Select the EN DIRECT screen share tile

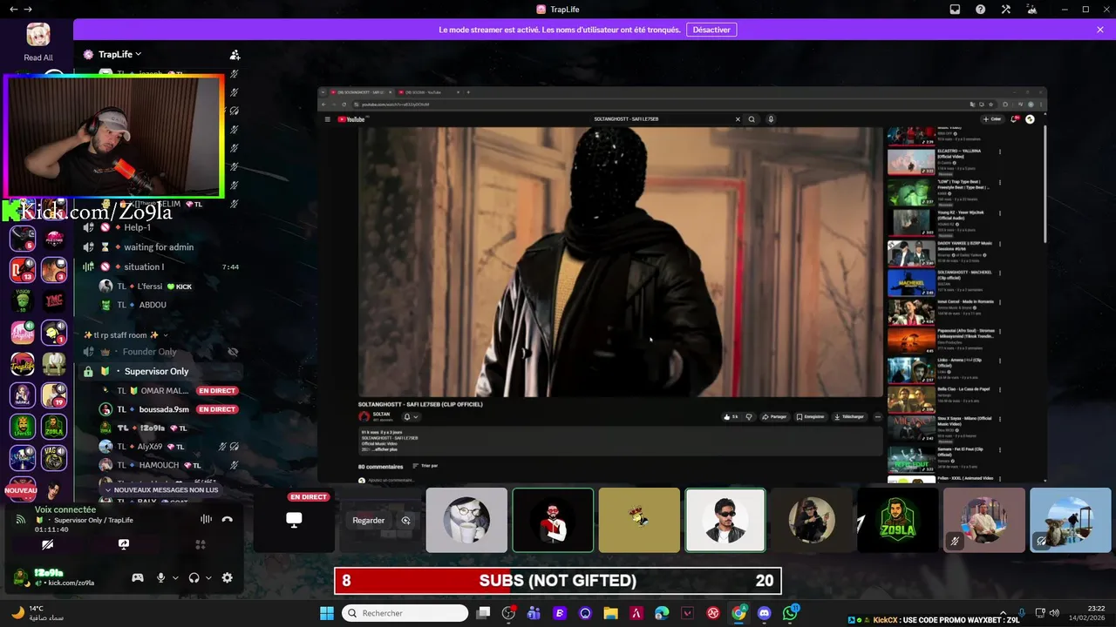click(295, 520)
